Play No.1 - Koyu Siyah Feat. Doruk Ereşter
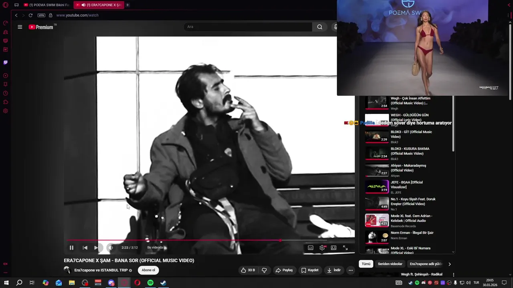513x288 pixels. (413, 202)
